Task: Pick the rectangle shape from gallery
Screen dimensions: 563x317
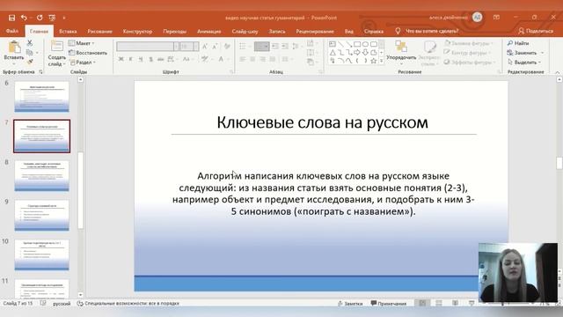Action: pyautogui.click(x=357, y=44)
